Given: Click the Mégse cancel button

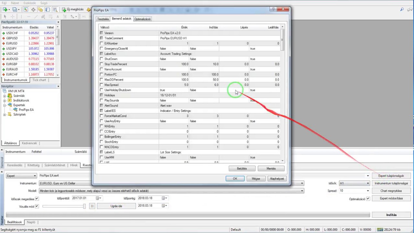Looking at the screenshot, I should pos(256,179).
